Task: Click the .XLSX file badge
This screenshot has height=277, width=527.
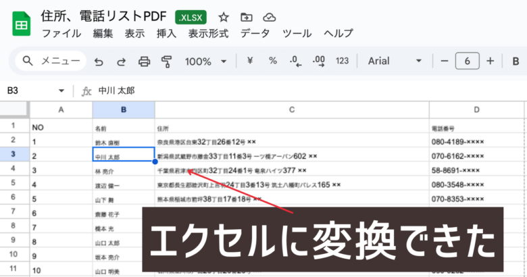Action: point(193,17)
